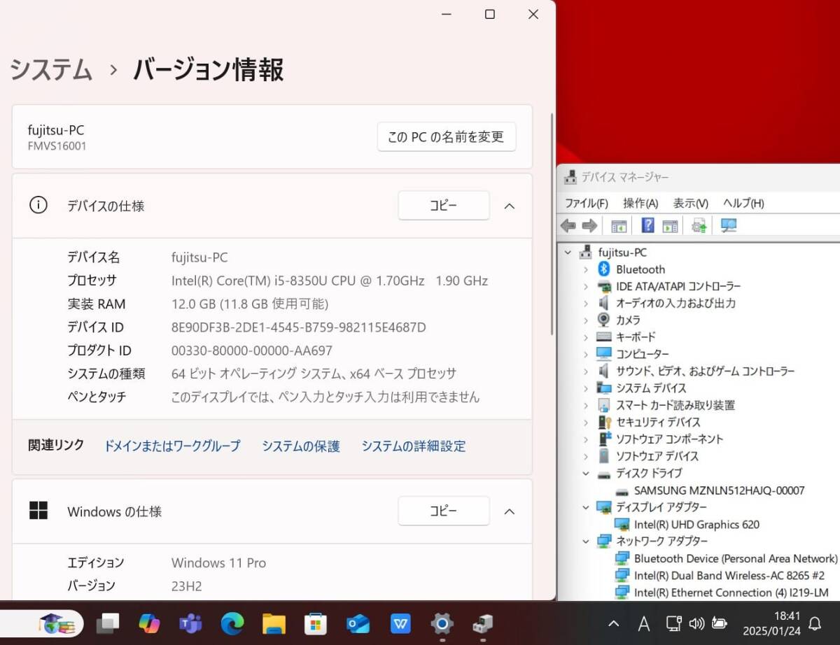Click この PC の名前を変更 button
Screen dimensions: 840x645
(x=447, y=137)
